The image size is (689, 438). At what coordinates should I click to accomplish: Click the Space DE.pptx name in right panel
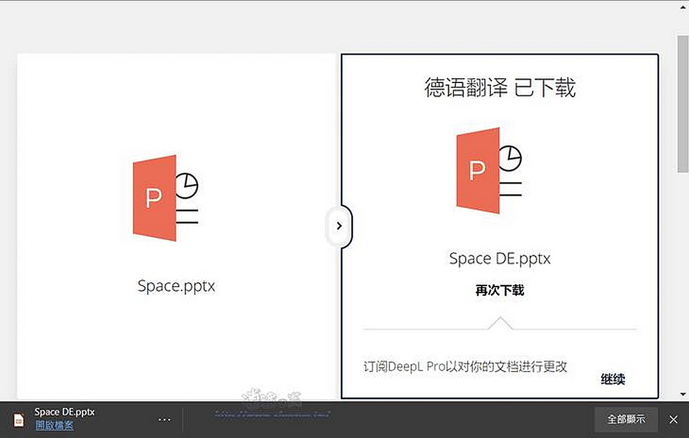point(500,258)
